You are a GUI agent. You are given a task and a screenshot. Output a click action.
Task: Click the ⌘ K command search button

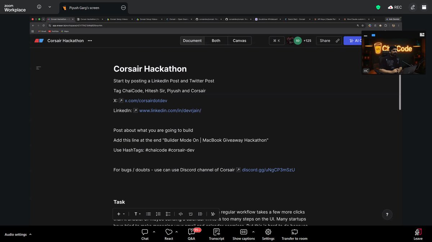276,41
